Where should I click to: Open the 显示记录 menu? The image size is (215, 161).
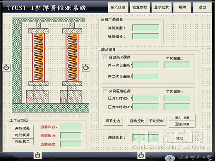161,7
